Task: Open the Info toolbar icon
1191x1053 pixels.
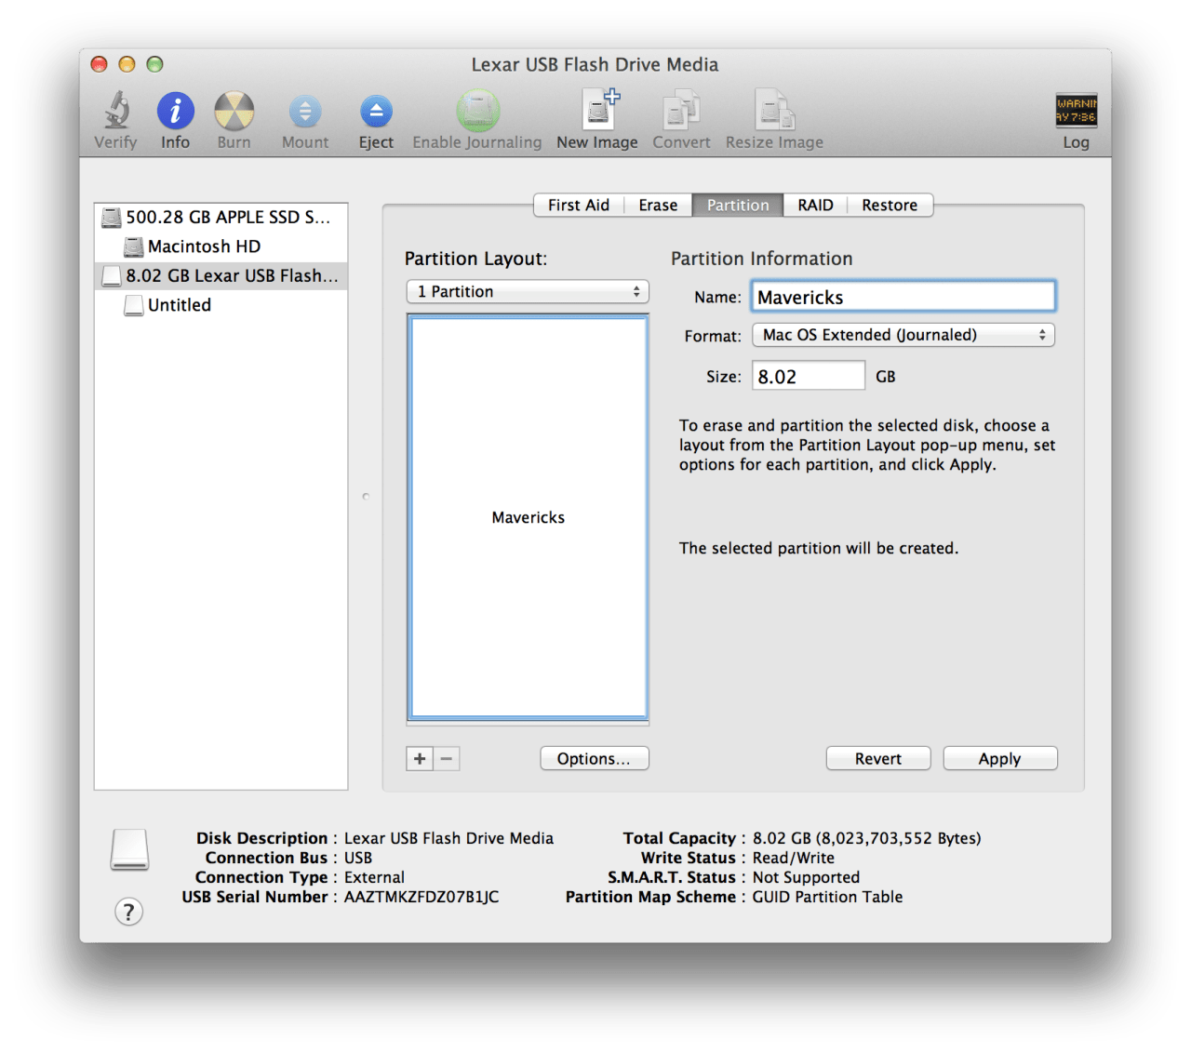Action: click(x=175, y=111)
